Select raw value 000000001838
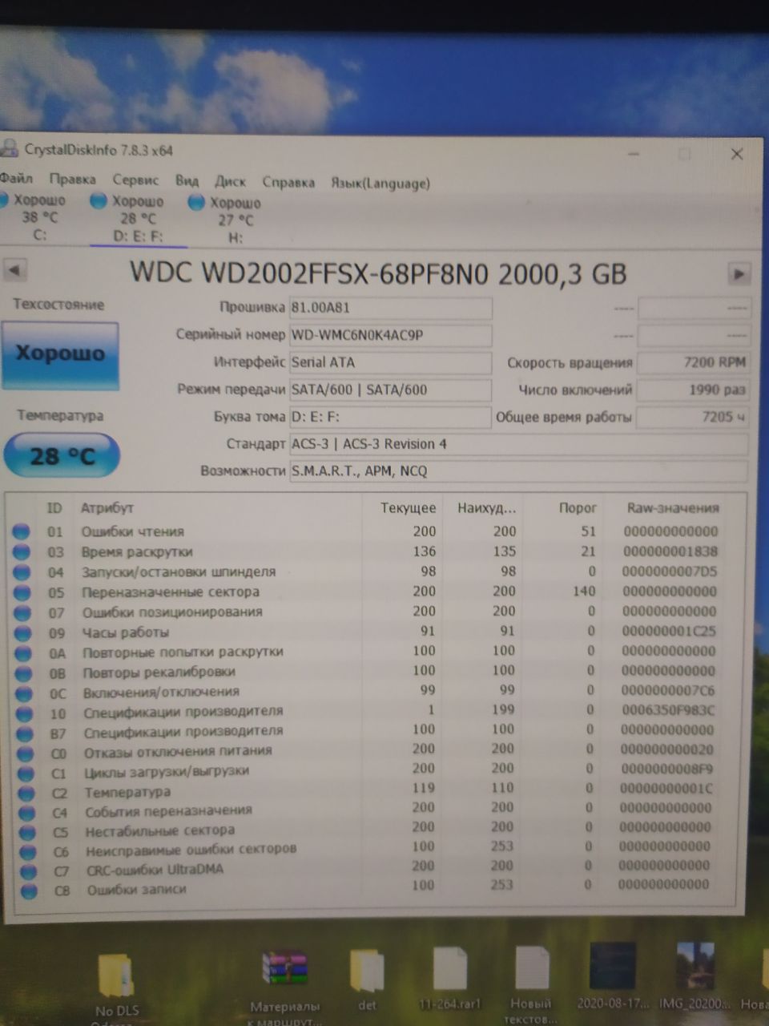 (x=670, y=551)
